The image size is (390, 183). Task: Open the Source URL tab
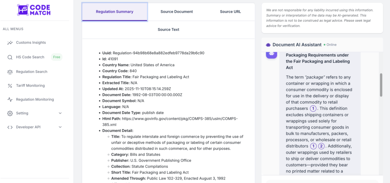(230, 12)
